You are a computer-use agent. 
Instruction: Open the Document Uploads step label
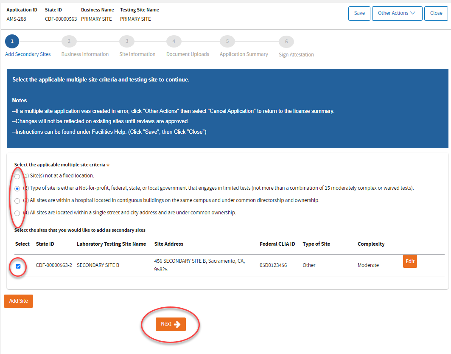(188, 54)
